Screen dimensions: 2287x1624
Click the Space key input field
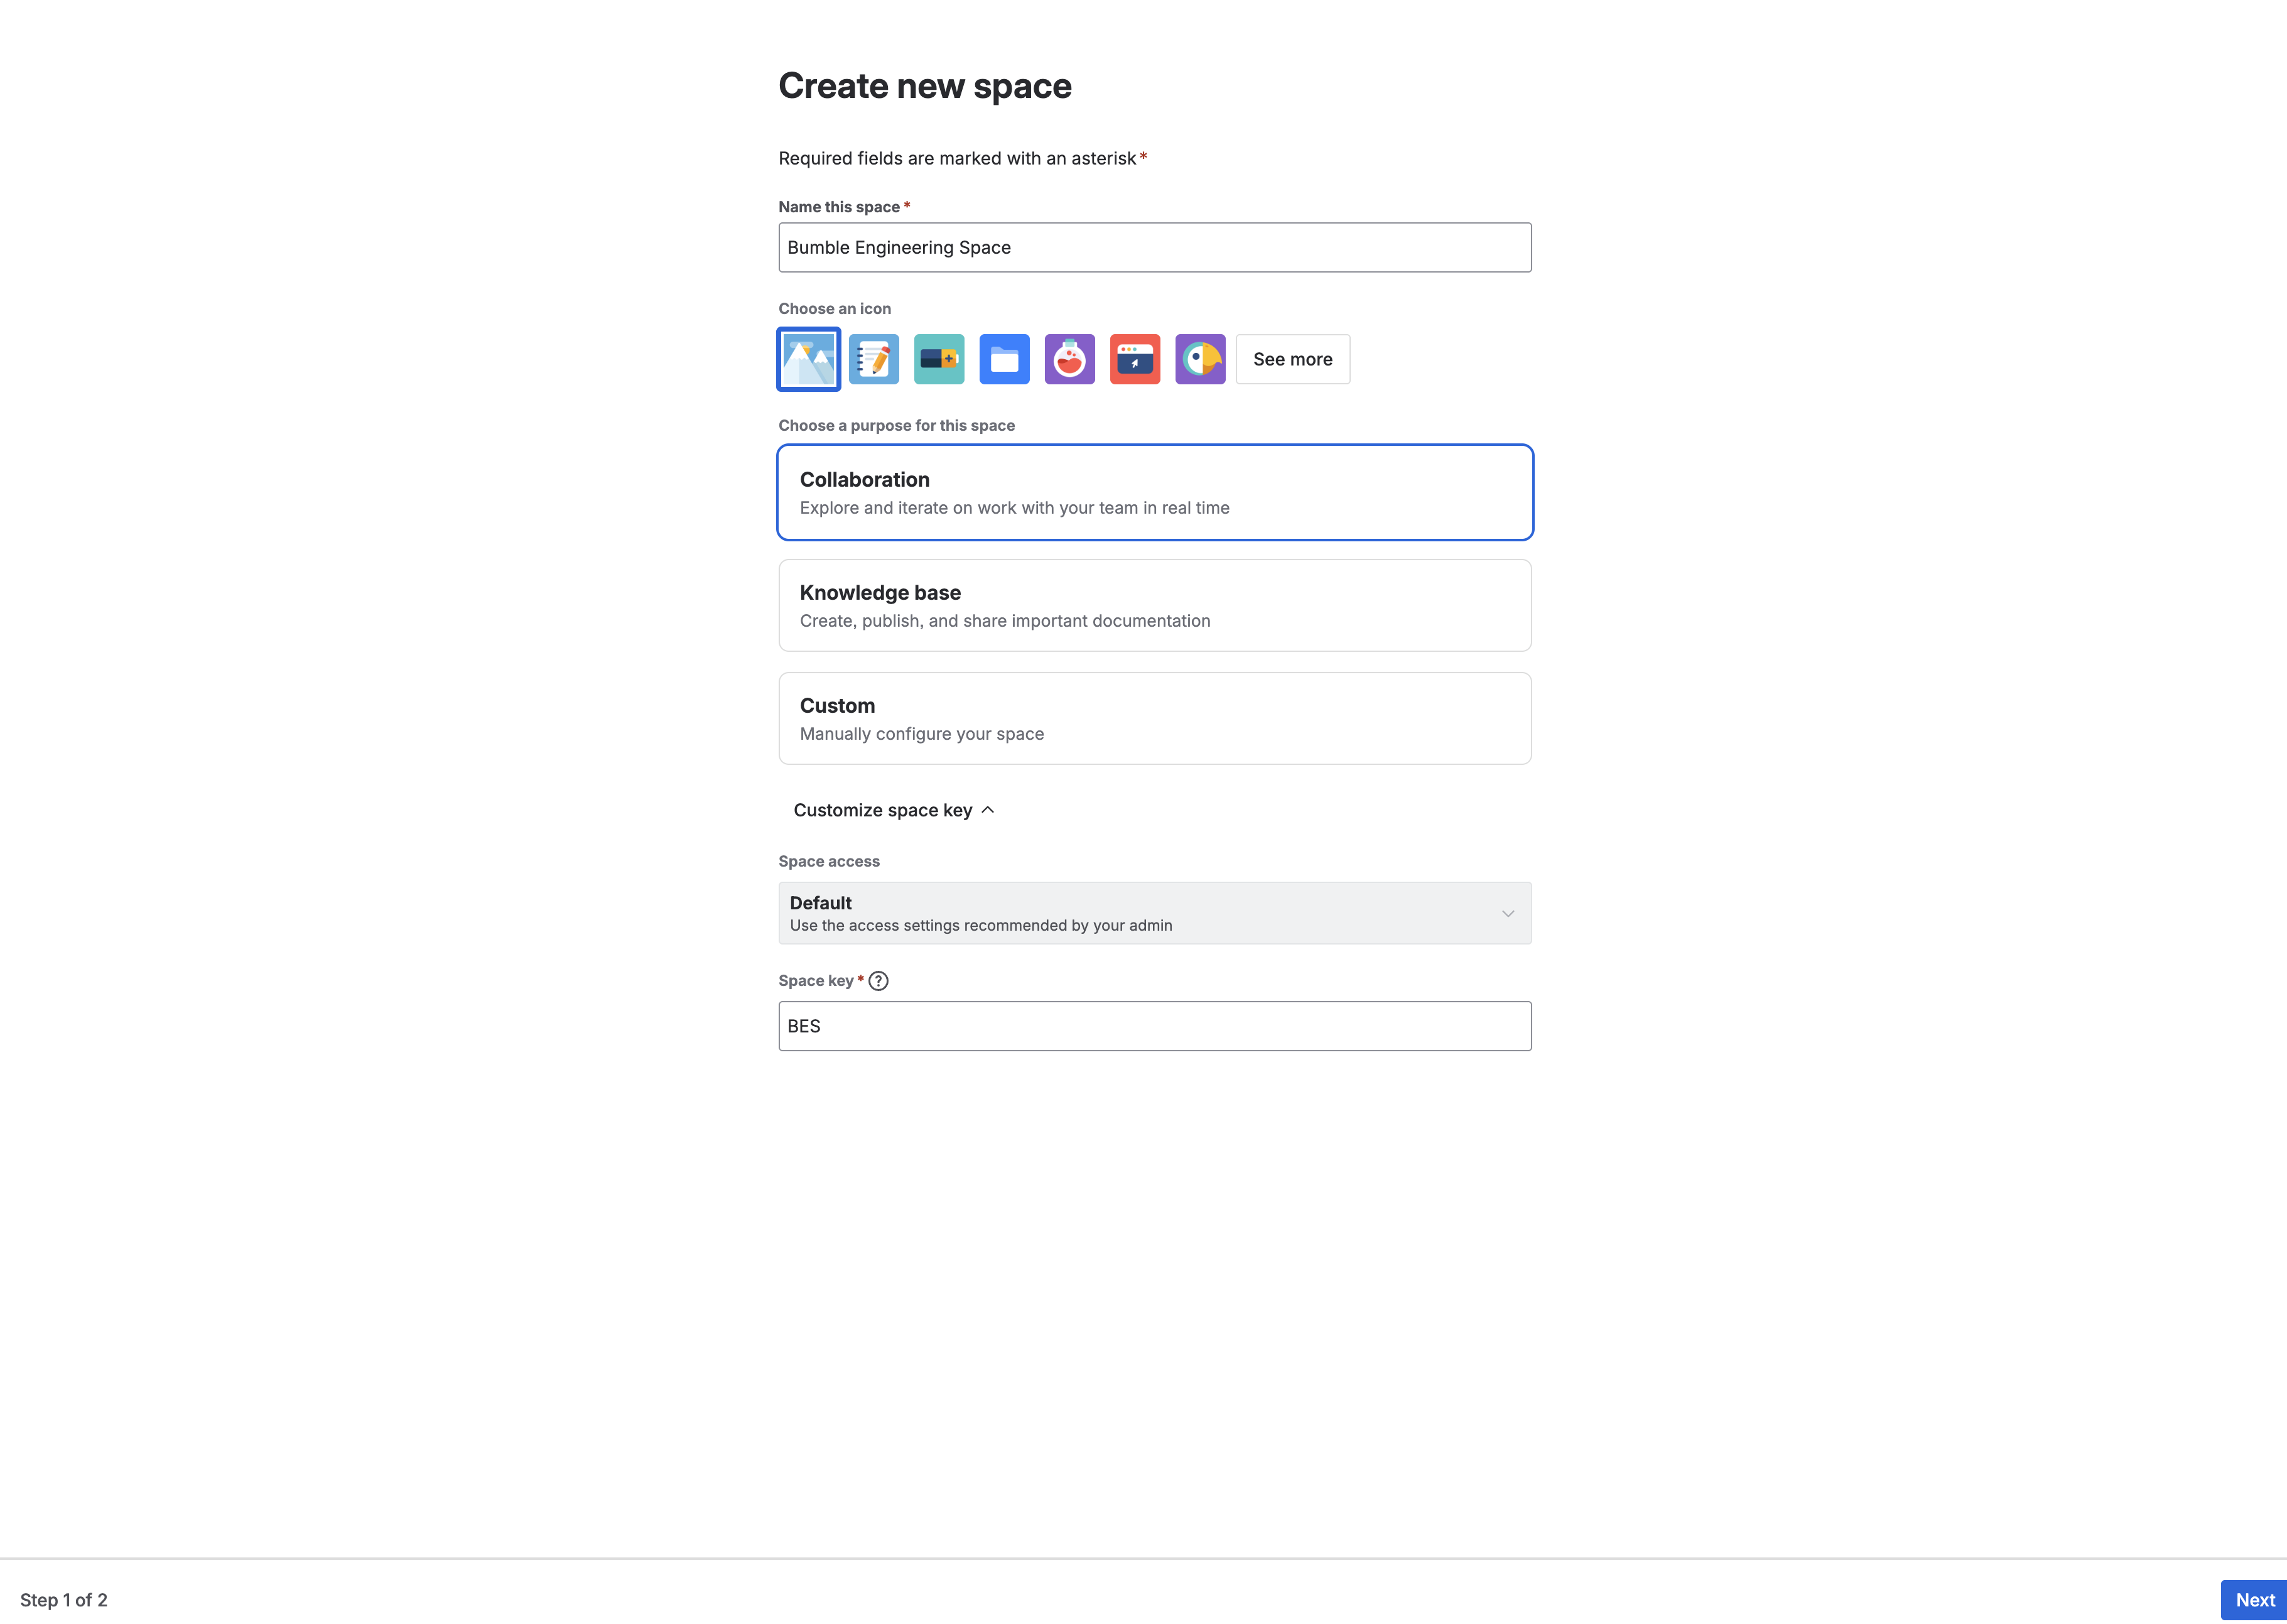1155,1026
